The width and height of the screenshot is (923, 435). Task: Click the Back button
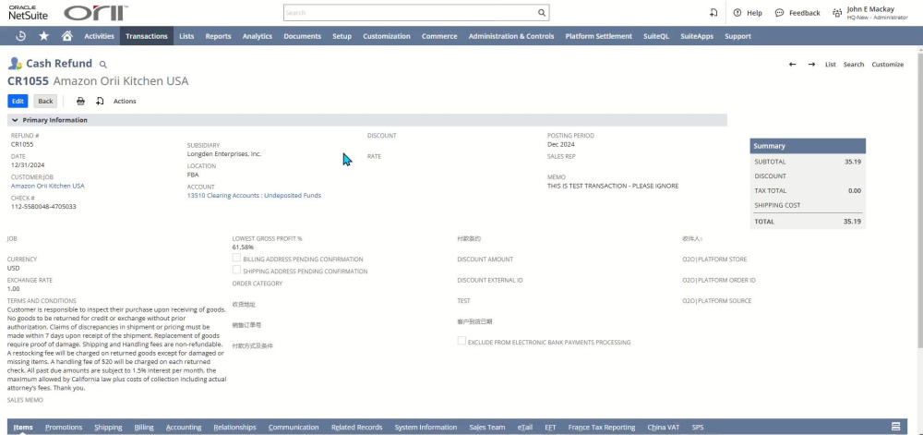45,102
